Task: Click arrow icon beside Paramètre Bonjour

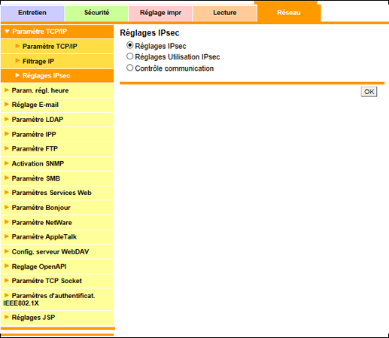Action: pos(7,207)
